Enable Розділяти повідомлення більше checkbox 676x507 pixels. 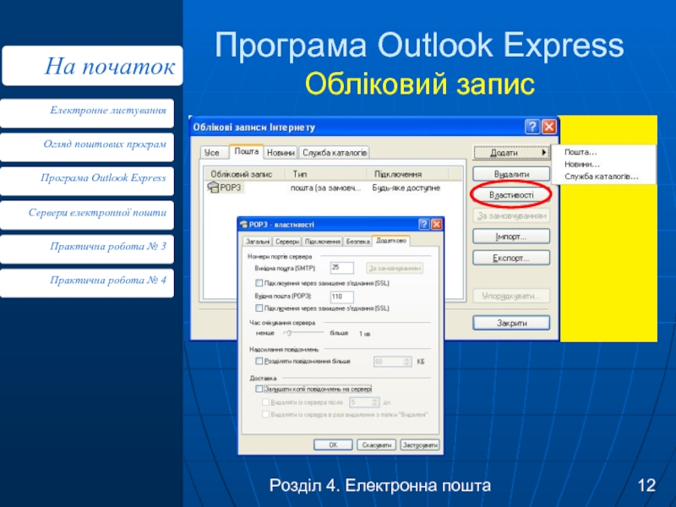point(259,362)
